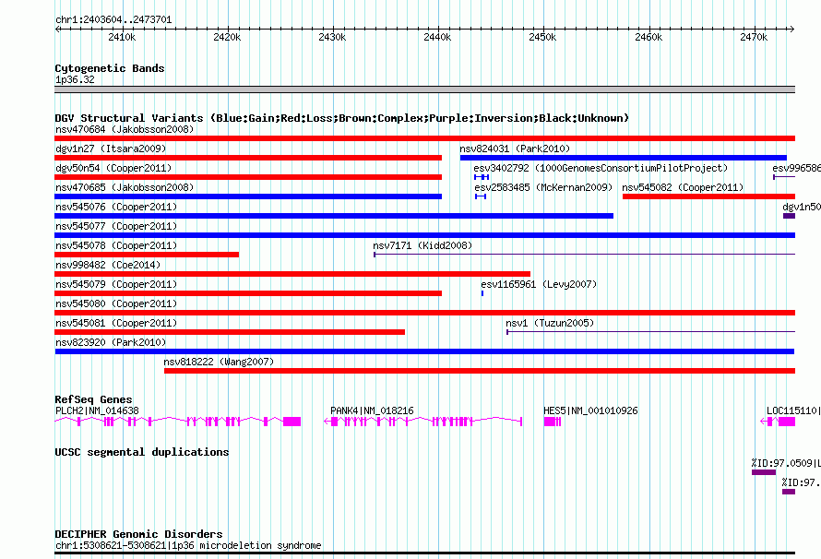The image size is (821, 559).
Task: Click the esv3402792 small blue variant glyph
Action: click(x=482, y=177)
